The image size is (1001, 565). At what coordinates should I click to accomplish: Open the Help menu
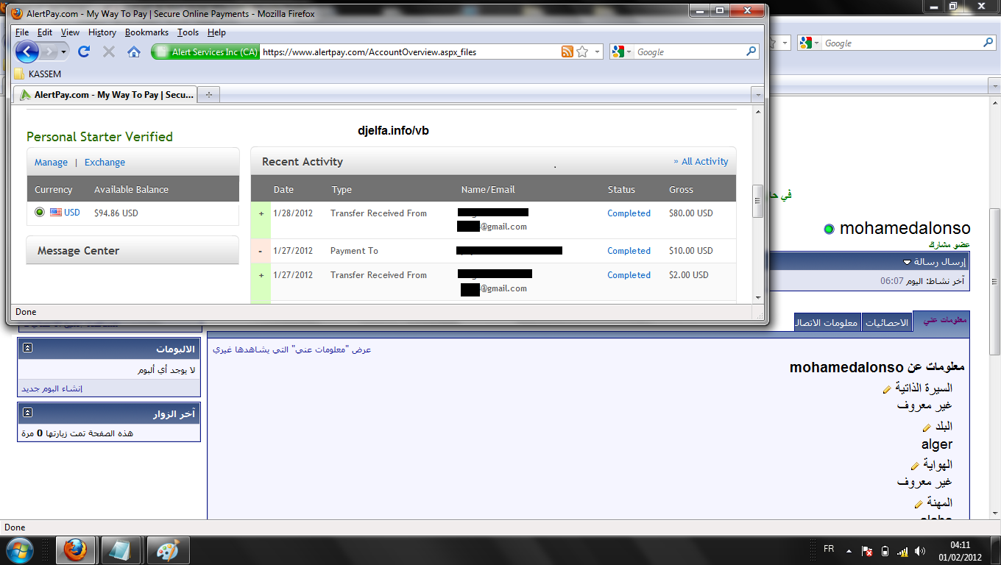pos(216,32)
